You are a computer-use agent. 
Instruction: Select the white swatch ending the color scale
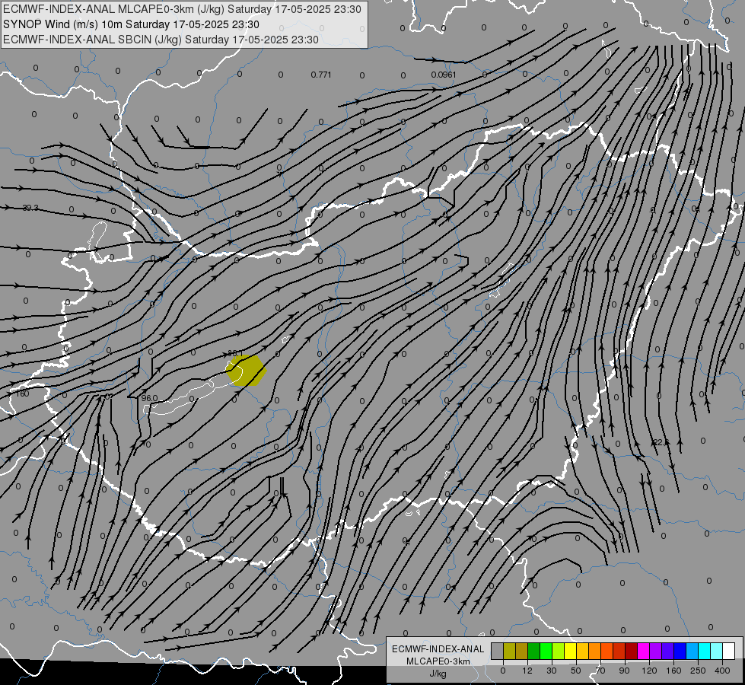coord(728,652)
